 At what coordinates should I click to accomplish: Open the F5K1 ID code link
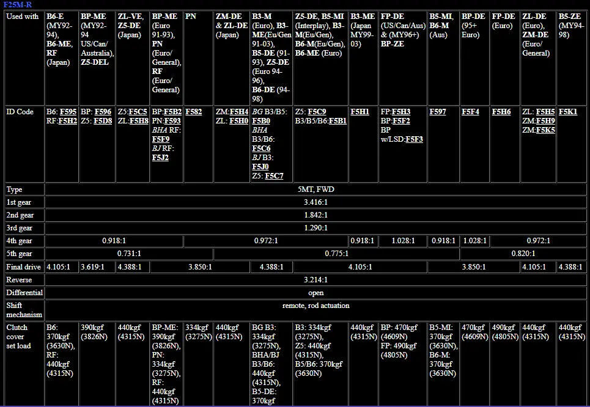568,112
